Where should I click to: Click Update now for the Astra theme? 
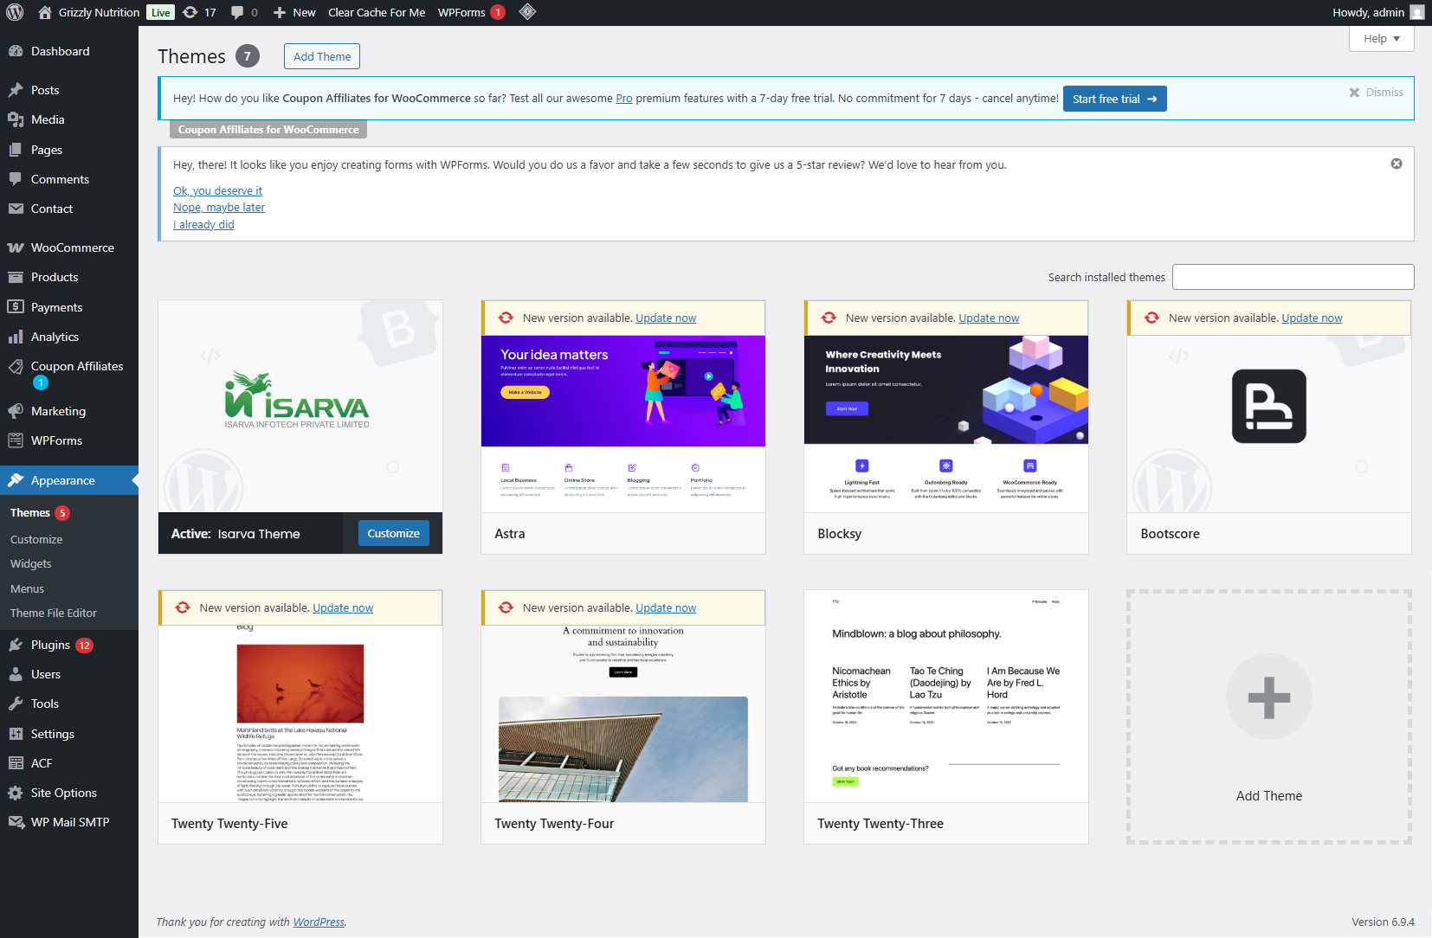pos(666,318)
